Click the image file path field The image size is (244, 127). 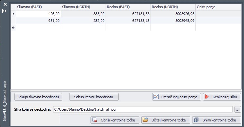click(143, 109)
